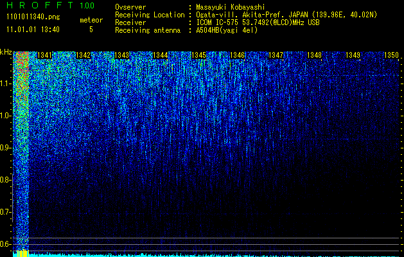Click the 1343 time marker
Viewport: 404px width, 257px height.
[121, 55]
